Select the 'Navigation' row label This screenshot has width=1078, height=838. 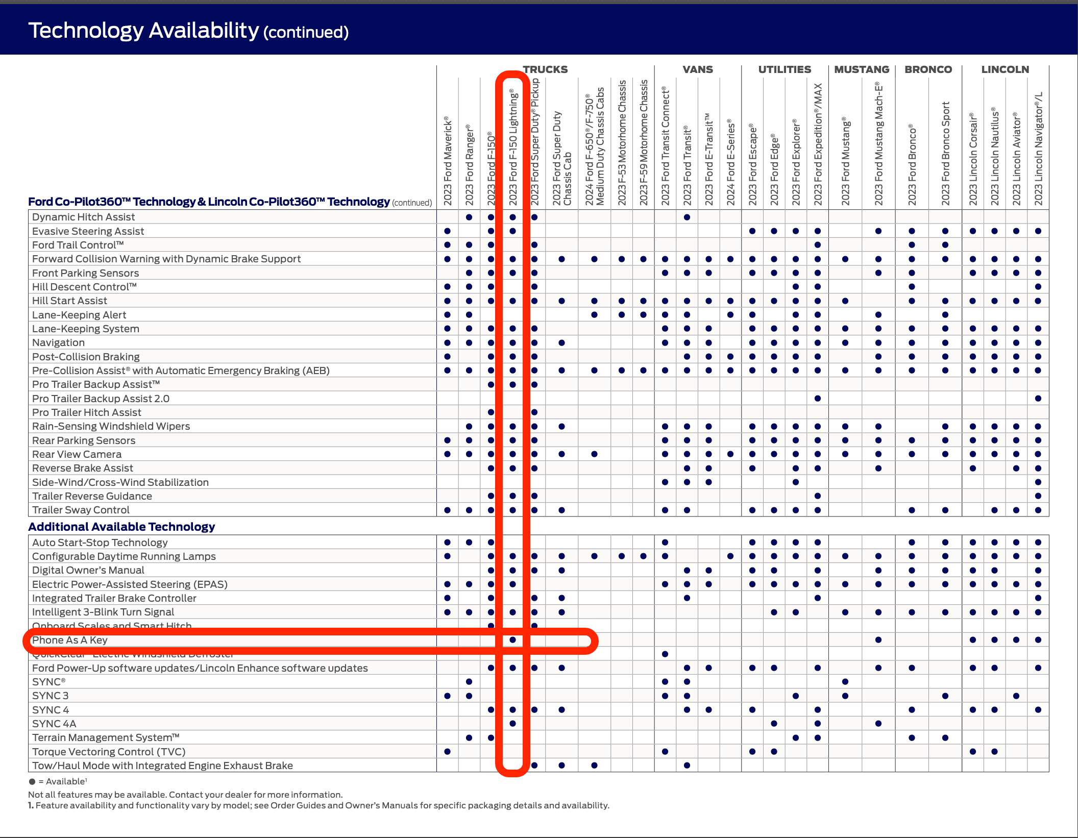[x=58, y=342]
